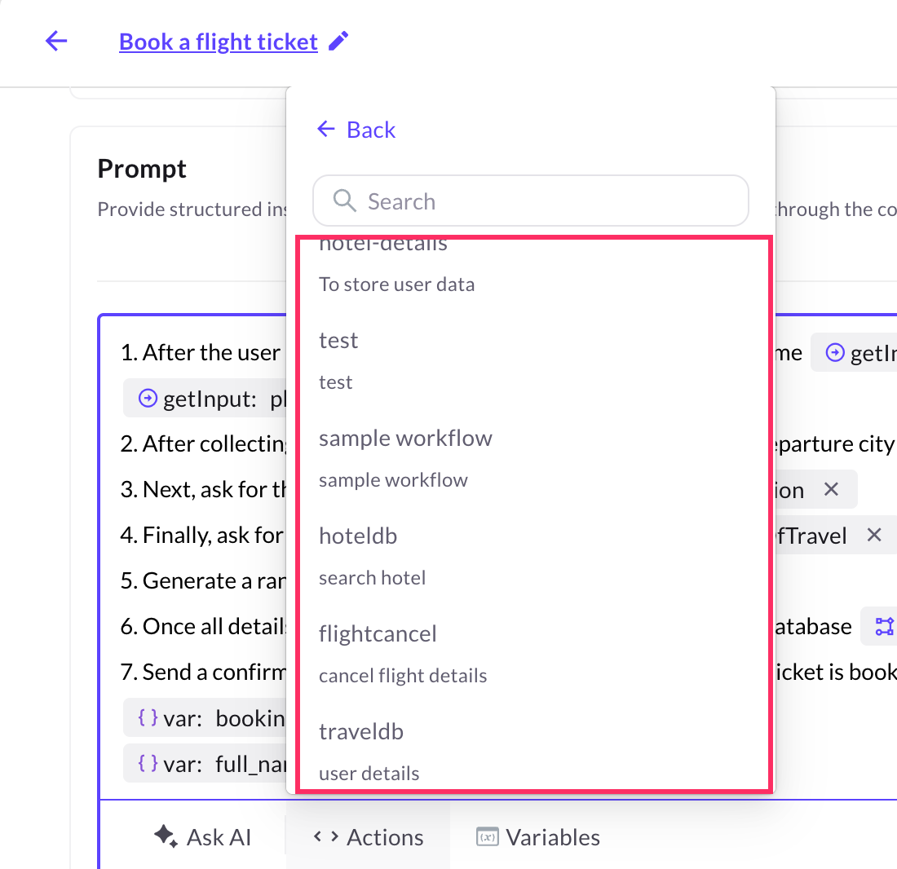The width and height of the screenshot is (897, 869).
Task: Click the Variables tab icon
Action: 487,836
